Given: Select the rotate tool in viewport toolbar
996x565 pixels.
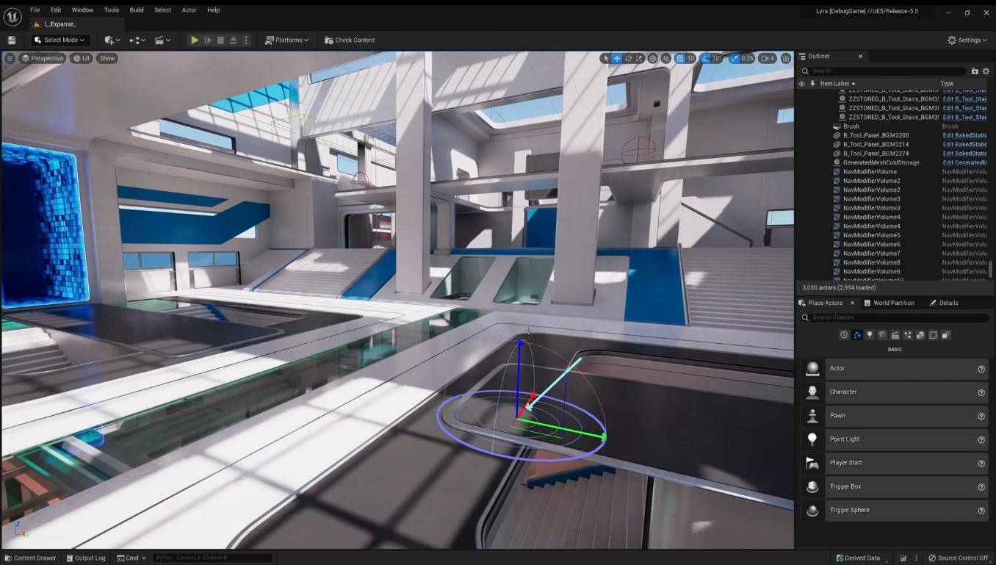Looking at the screenshot, I should (628, 58).
